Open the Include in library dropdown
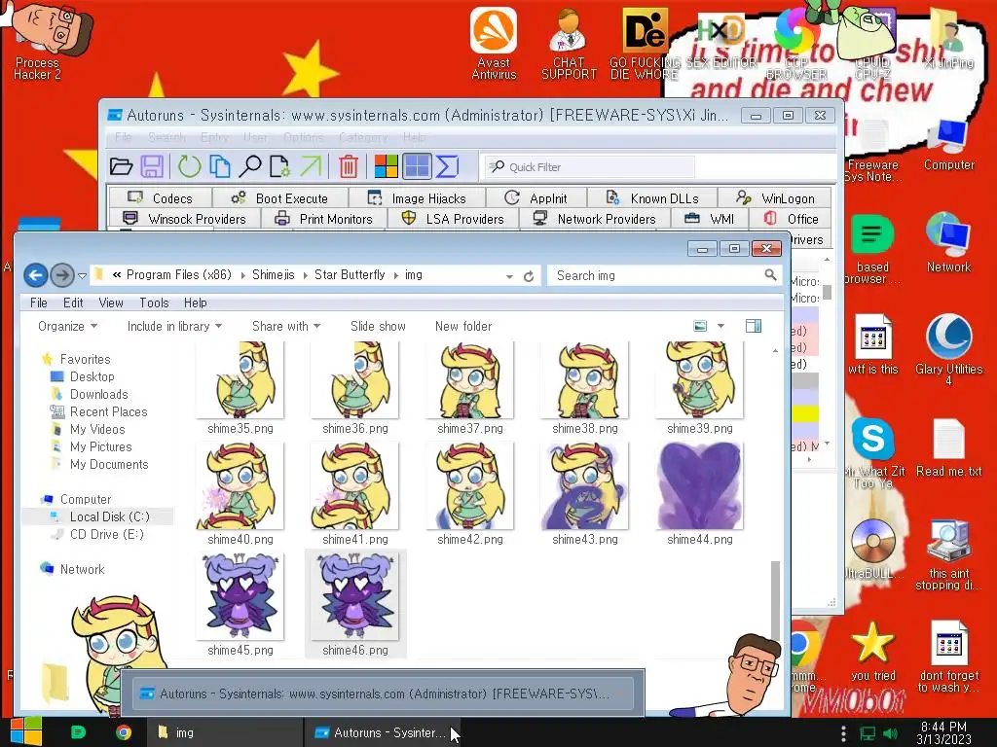The height and width of the screenshot is (747, 997). click(x=174, y=326)
